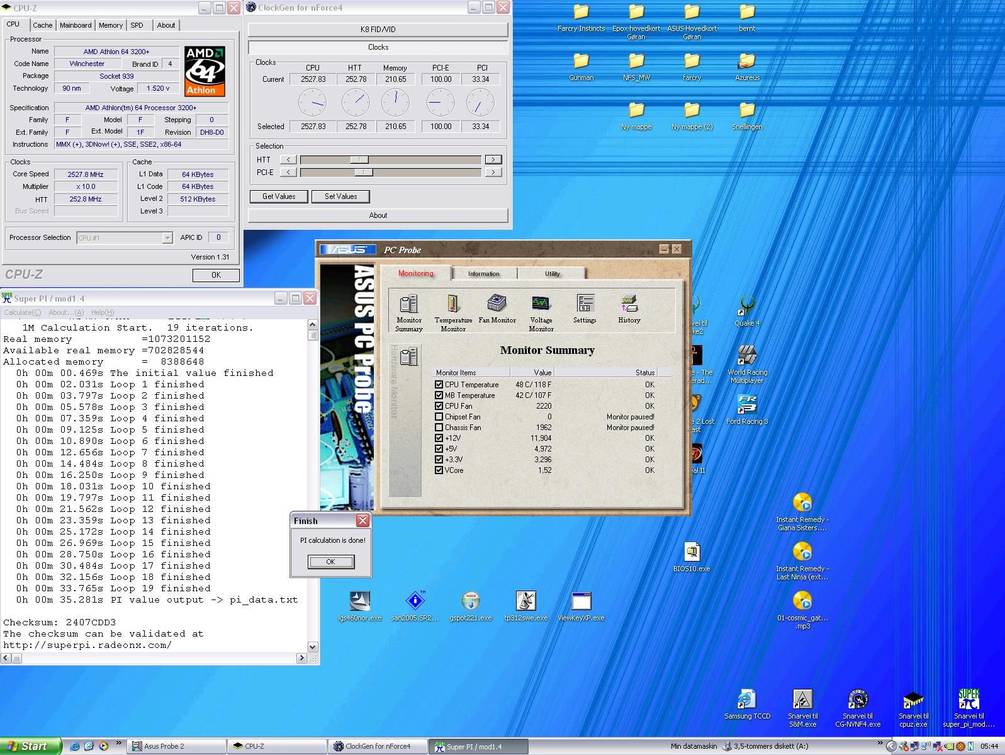Image resolution: width=1005 pixels, height=755 pixels.
Task: Switch to Asus Probe 2 taskbar button
Action: pos(177,746)
